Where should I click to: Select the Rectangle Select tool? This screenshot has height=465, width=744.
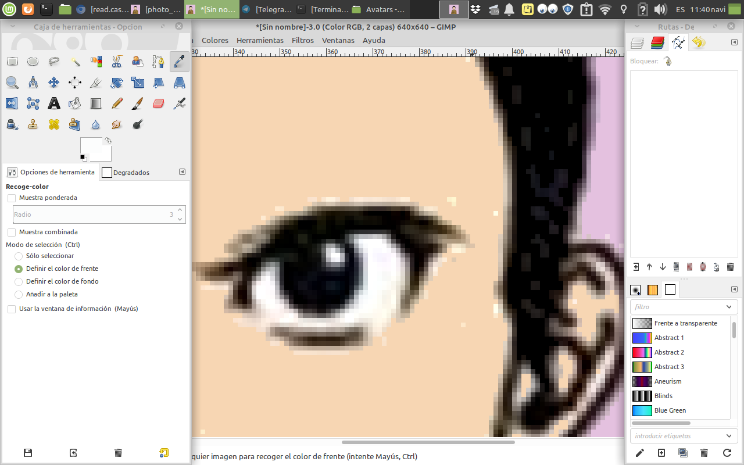click(x=12, y=62)
